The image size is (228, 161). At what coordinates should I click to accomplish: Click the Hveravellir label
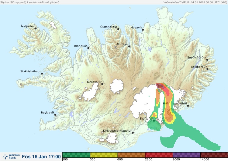[x=94, y=82]
